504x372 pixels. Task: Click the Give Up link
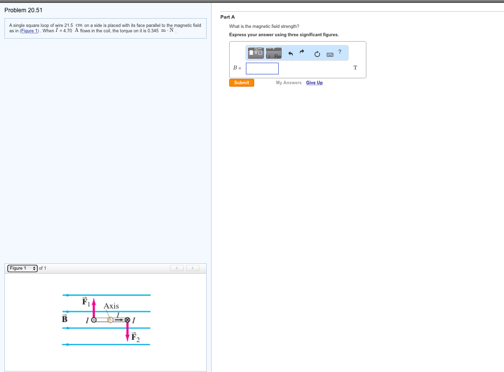314,83
